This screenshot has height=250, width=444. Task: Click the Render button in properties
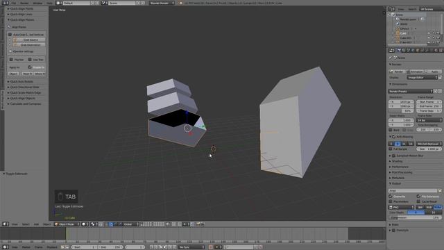(x=397, y=72)
